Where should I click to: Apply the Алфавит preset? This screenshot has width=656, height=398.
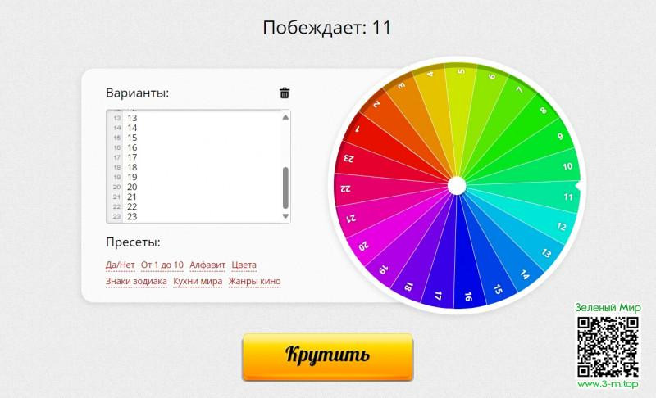[x=207, y=265]
